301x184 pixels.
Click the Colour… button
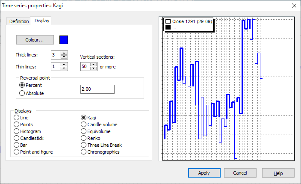[35, 40]
